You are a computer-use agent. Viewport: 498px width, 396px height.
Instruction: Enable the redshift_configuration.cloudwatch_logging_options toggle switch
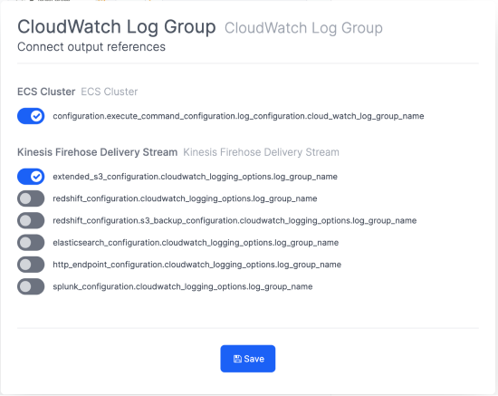point(31,198)
